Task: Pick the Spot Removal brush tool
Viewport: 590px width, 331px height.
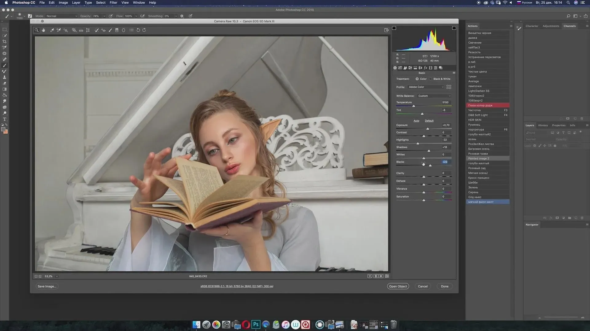Action: pyautogui.click(x=96, y=30)
